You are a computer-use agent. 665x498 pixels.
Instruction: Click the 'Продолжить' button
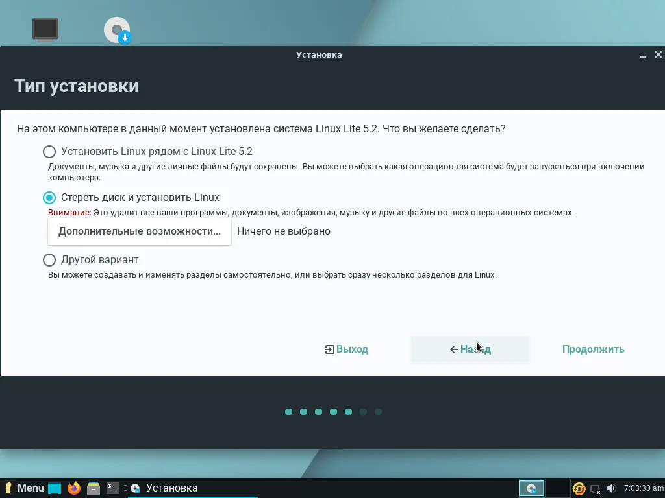tap(592, 349)
